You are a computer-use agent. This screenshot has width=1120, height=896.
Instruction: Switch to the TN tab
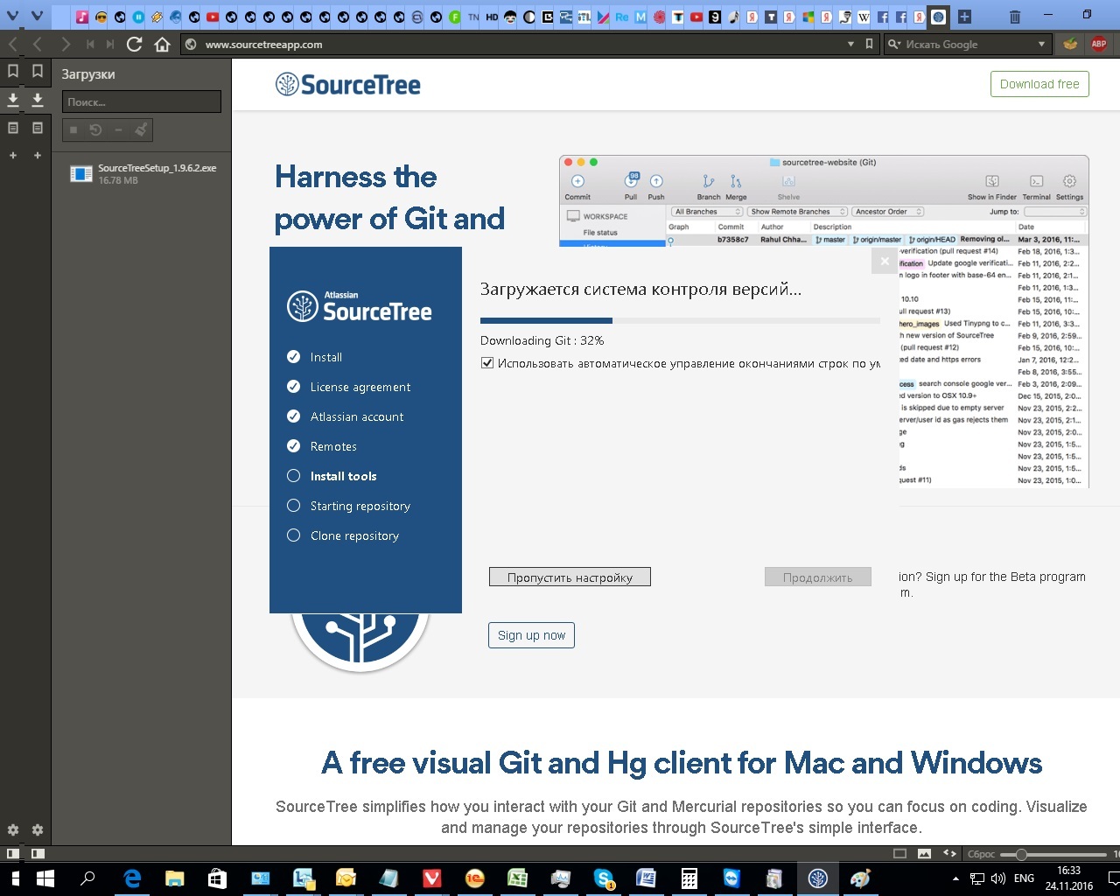click(473, 17)
